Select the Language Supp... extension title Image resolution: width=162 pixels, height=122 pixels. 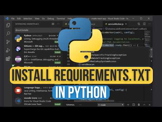point(33,88)
